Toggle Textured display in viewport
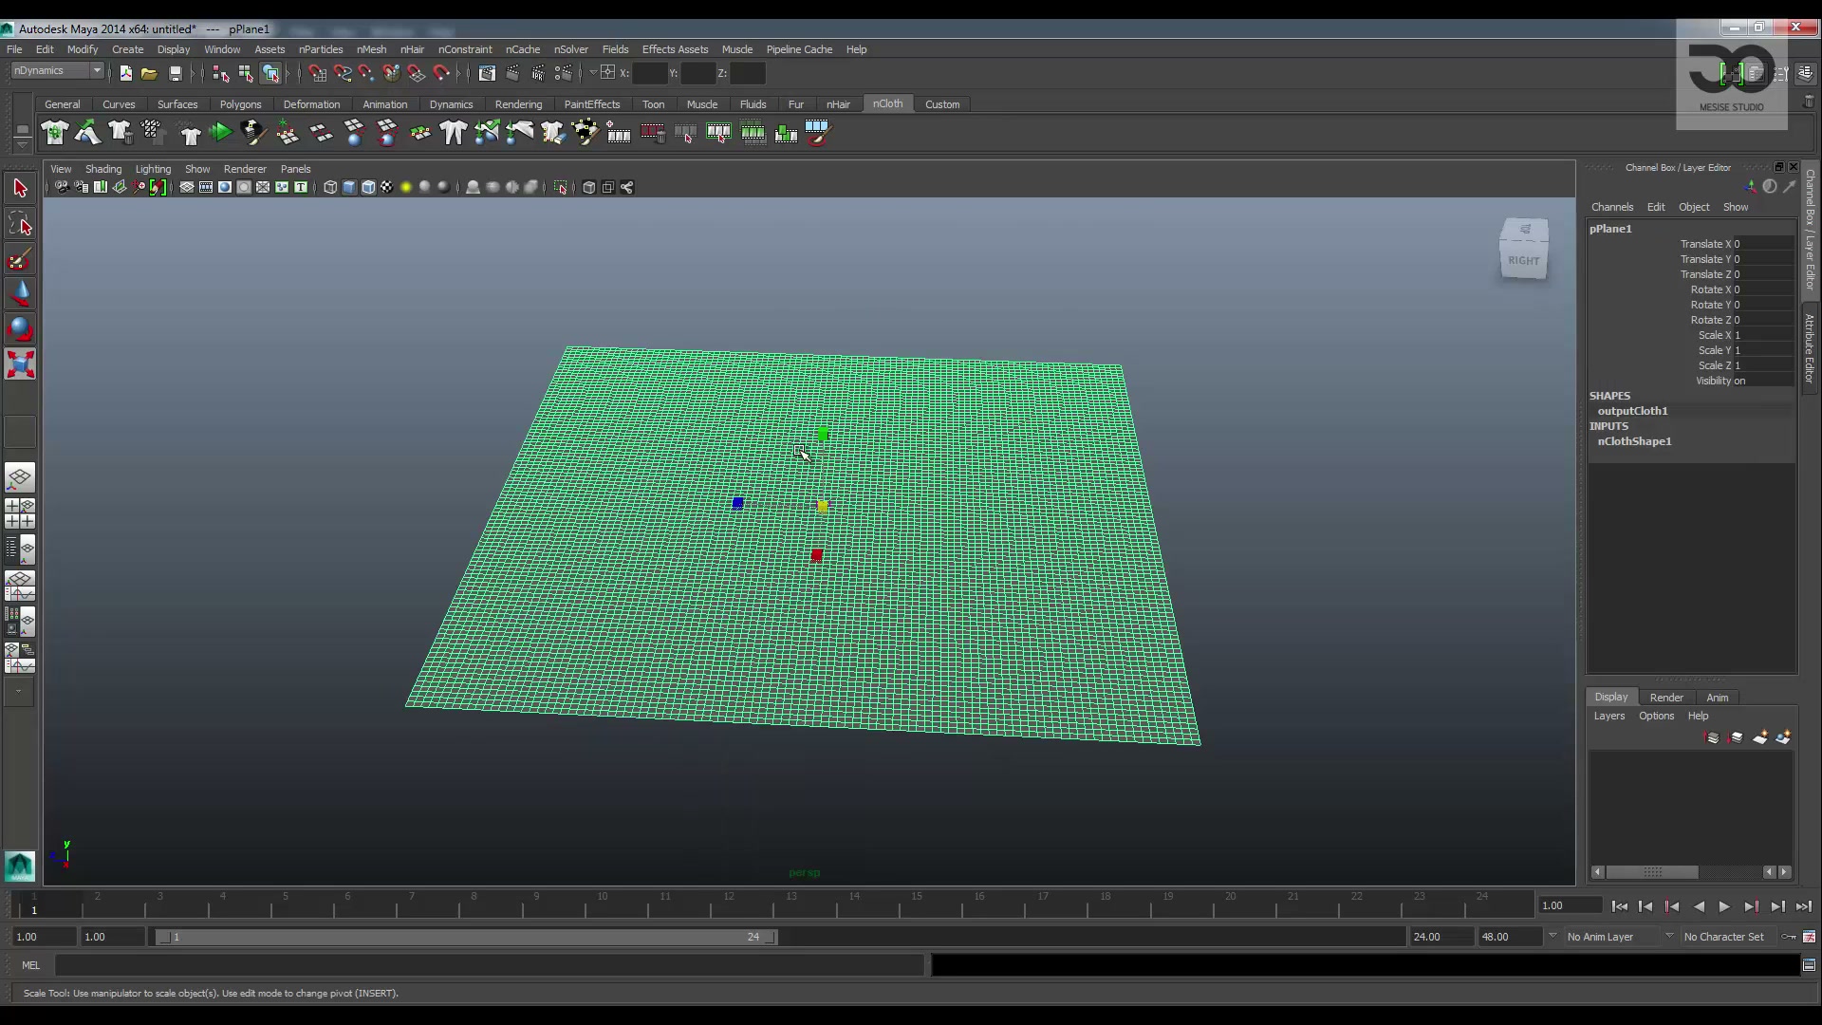The height and width of the screenshot is (1025, 1822). (x=387, y=187)
